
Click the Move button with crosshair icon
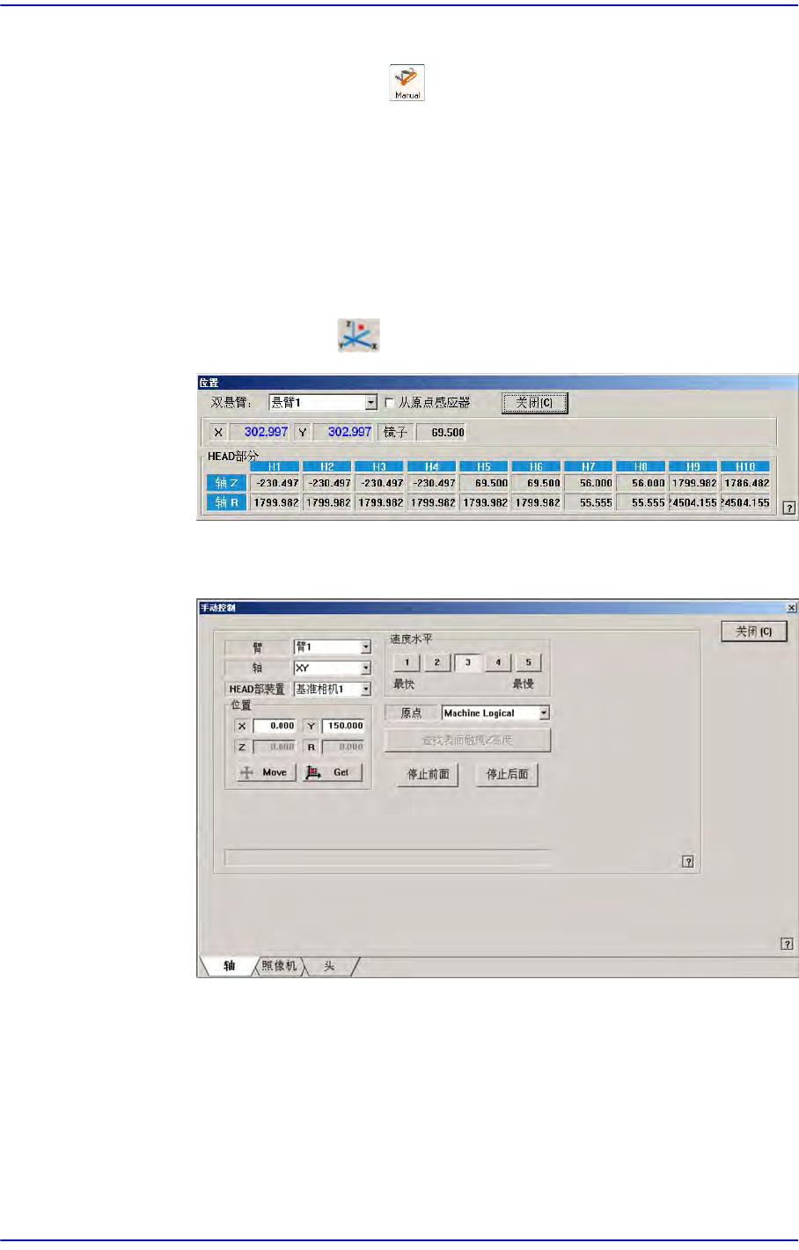point(265,772)
